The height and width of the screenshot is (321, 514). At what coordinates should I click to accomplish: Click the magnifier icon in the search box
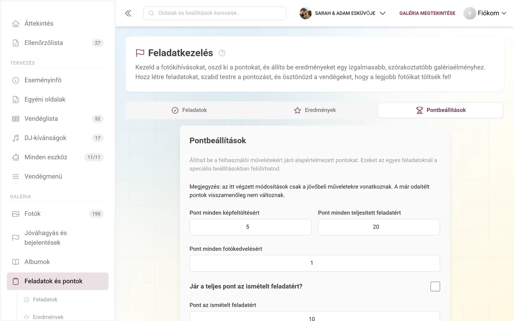[151, 13]
